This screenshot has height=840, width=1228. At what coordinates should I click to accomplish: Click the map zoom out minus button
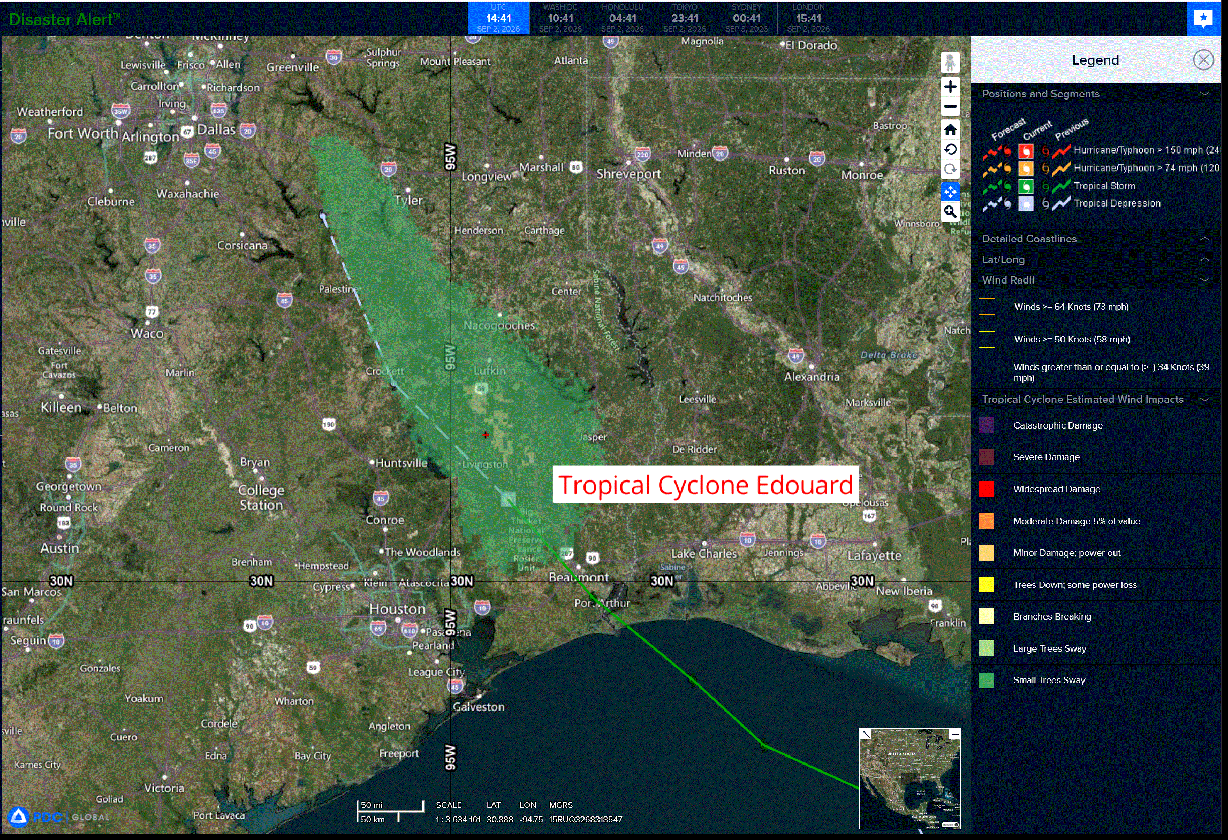pyautogui.click(x=950, y=106)
